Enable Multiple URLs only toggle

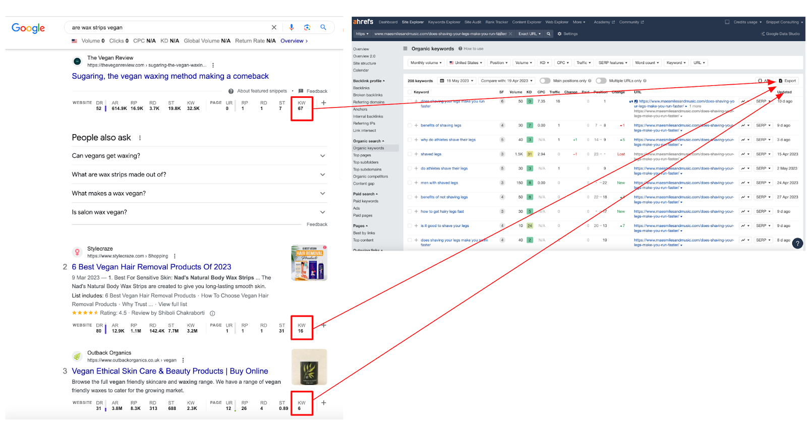click(601, 81)
